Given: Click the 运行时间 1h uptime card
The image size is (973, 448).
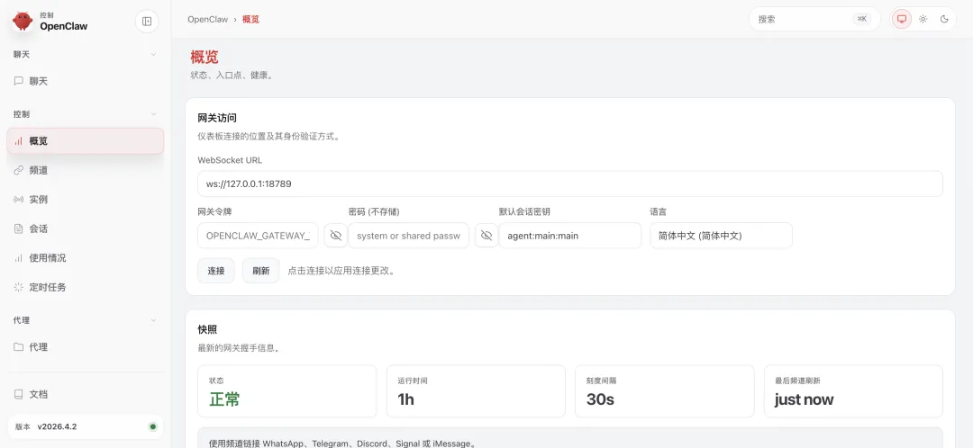Looking at the screenshot, I should click(x=476, y=391).
